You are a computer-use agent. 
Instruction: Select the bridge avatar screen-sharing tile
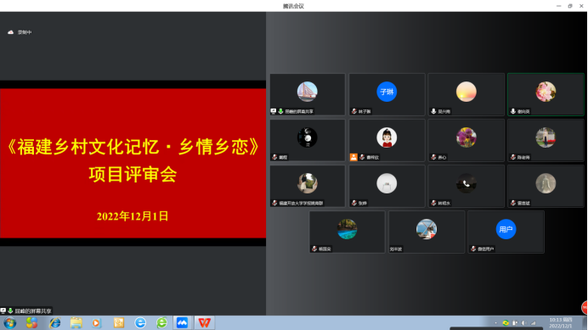308,94
